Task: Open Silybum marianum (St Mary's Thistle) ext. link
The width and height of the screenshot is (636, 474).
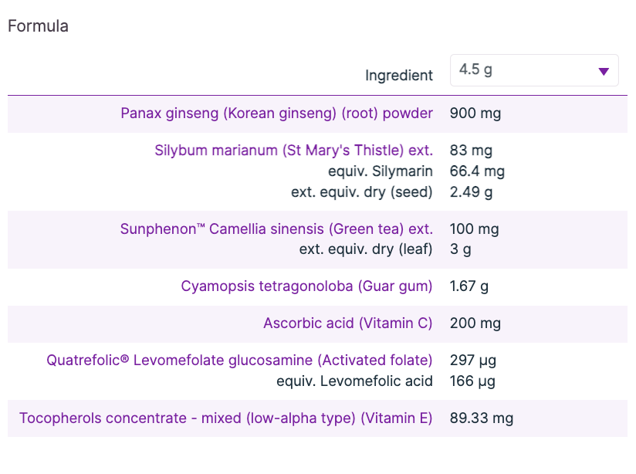Action: tap(293, 151)
